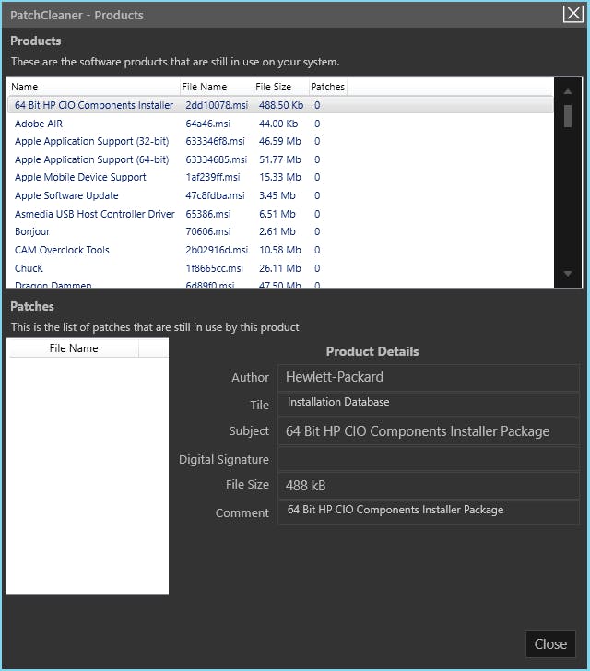The width and height of the screenshot is (590, 671).
Task: Click file name 65386.msi
Action: 208,214
